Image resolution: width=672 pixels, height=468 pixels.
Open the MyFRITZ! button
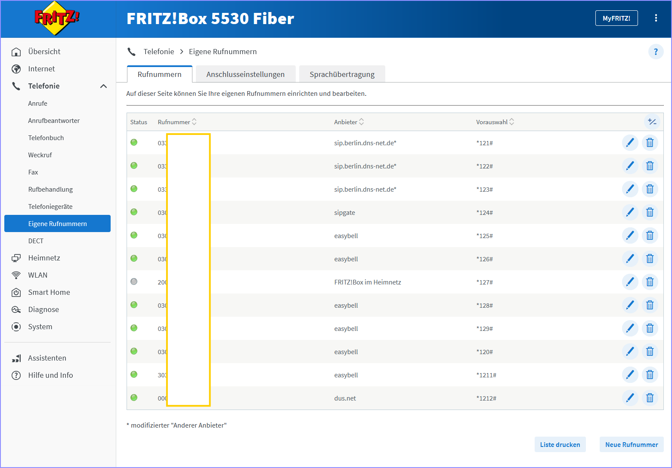(616, 18)
